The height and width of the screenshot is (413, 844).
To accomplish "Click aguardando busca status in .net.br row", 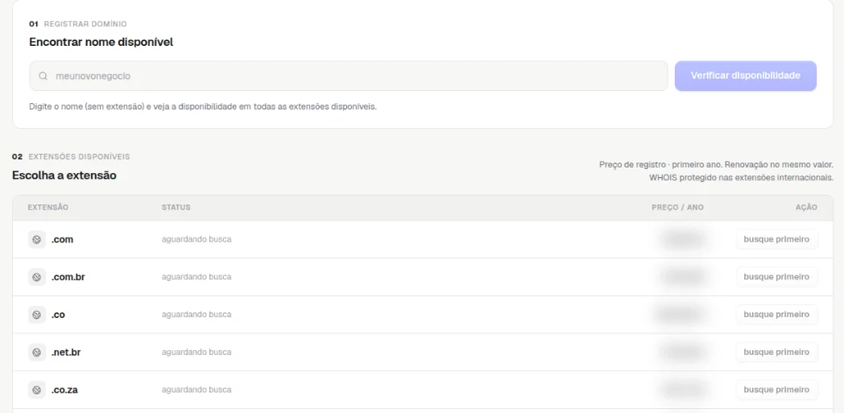I will click(197, 353).
